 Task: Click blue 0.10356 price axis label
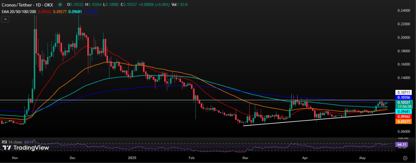click(x=404, y=97)
